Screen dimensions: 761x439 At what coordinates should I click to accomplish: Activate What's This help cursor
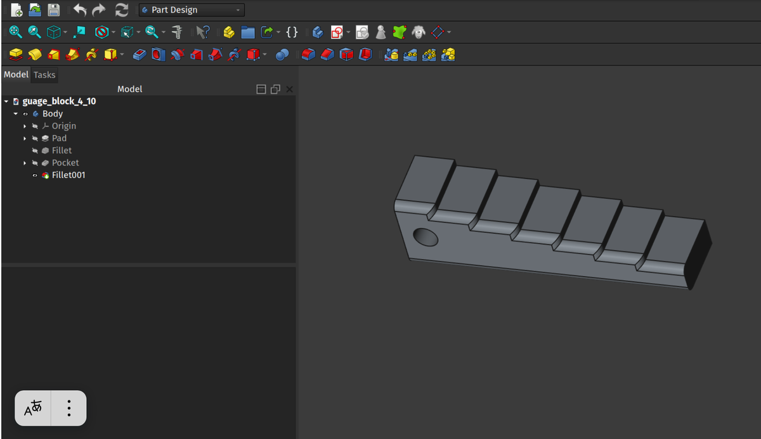203,32
